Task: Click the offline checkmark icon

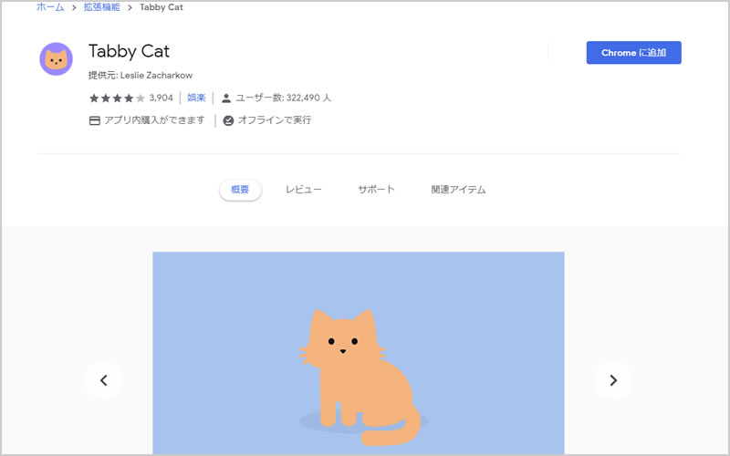Action: pos(228,120)
